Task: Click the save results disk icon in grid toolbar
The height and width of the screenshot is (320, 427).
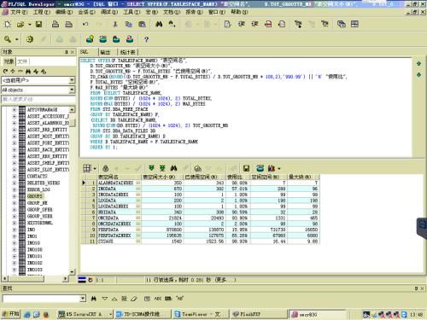Action: [247, 168]
